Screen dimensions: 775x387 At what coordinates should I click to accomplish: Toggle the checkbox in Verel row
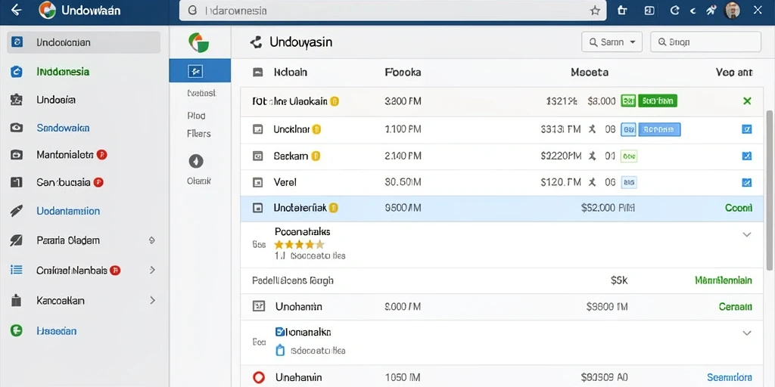747,182
